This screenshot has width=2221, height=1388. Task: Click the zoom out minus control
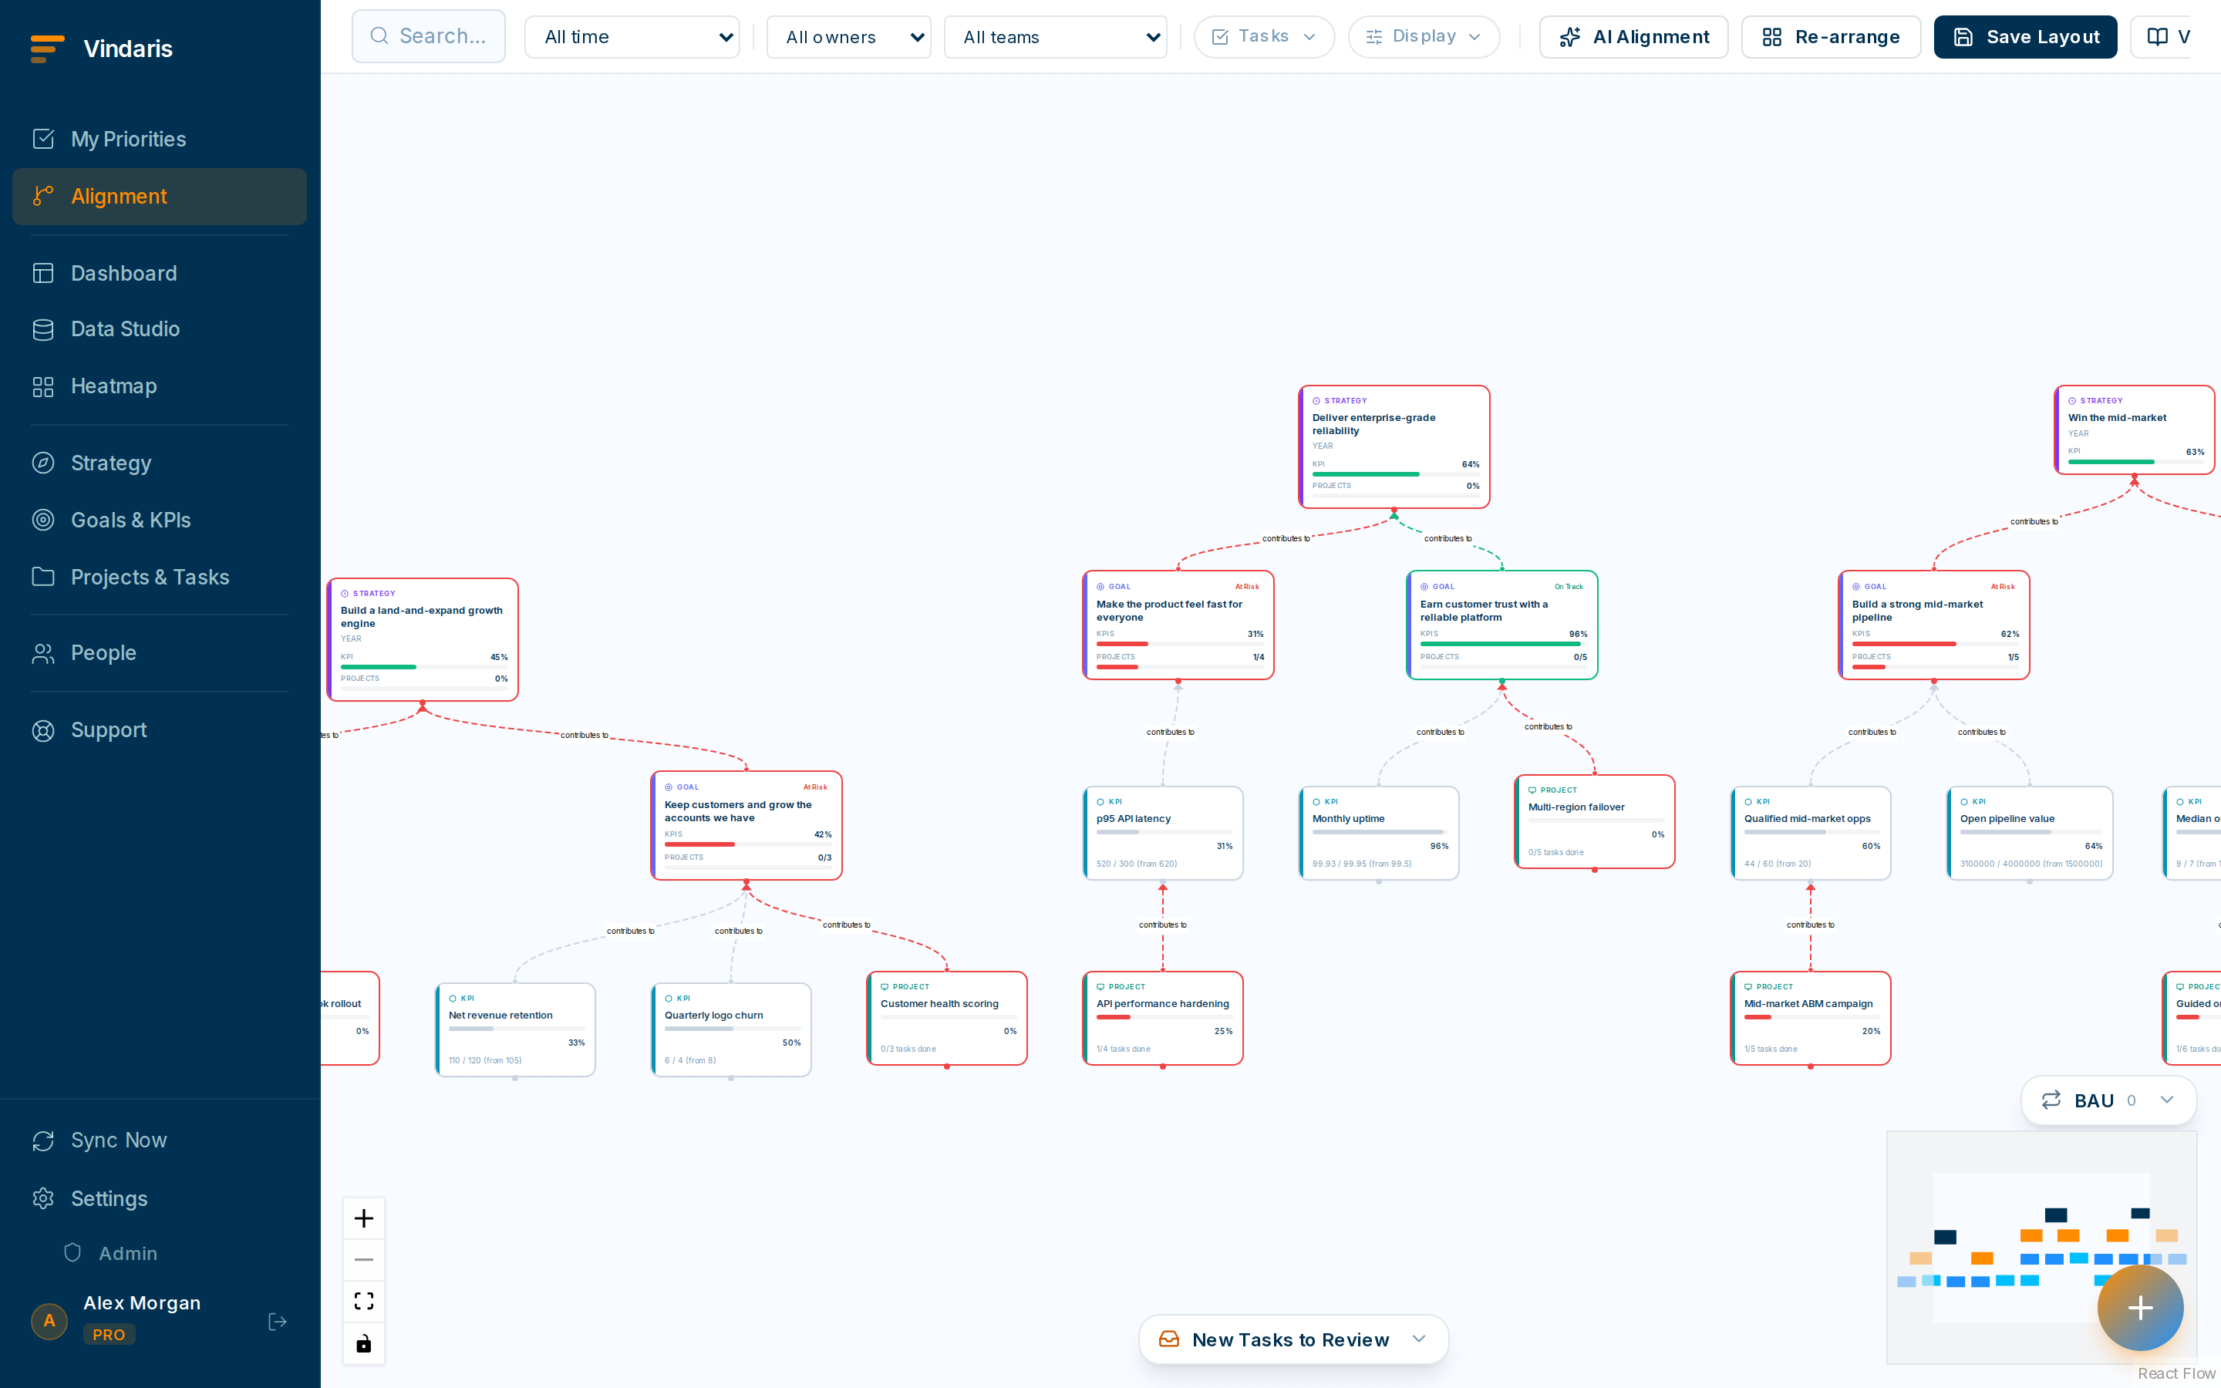coord(363,1259)
